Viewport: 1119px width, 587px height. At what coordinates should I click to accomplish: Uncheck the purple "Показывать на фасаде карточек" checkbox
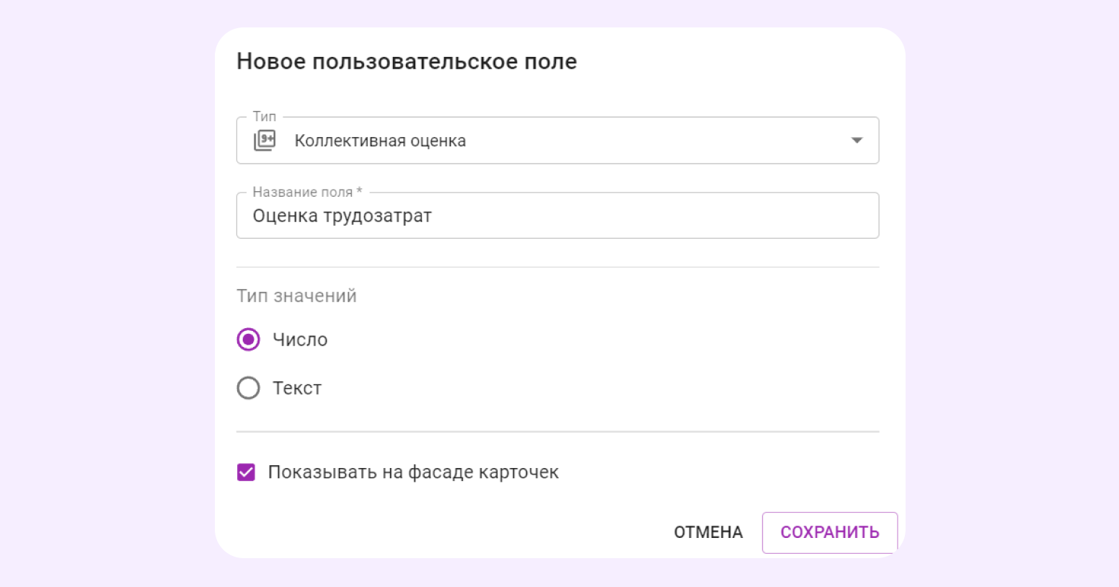247,472
